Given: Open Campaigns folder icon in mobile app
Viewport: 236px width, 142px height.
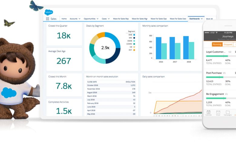Looking at the screenshot, I should pos(228,113).
